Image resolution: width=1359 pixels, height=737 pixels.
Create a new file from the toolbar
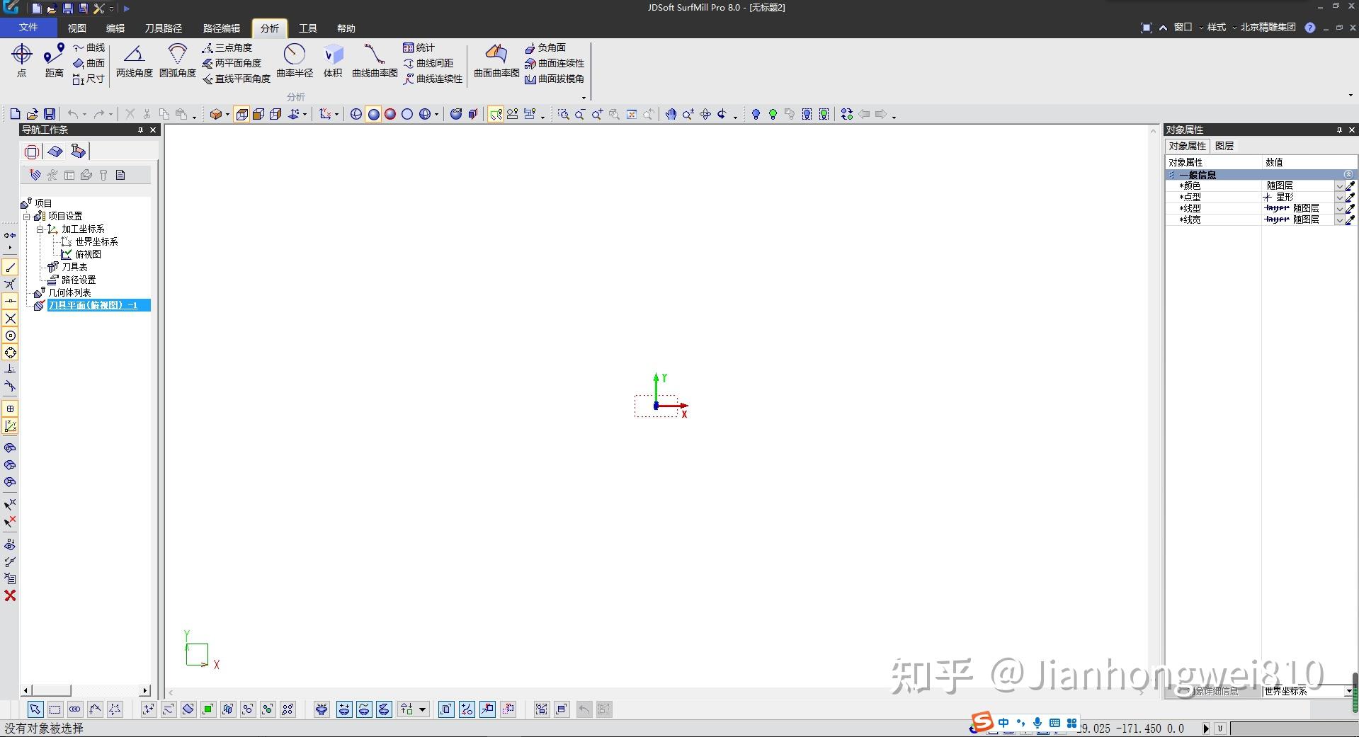[x=15, y=114]
